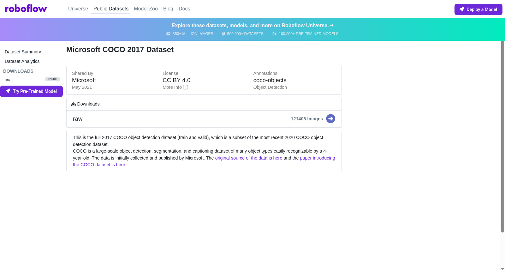Click the Downloads tray icon
Viewport: 505px width, 272px height.
click(74, 104)
